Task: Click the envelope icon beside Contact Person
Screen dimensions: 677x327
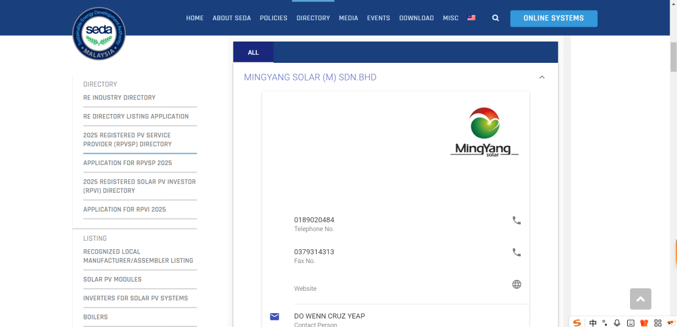Action: [x=274, y=317]
